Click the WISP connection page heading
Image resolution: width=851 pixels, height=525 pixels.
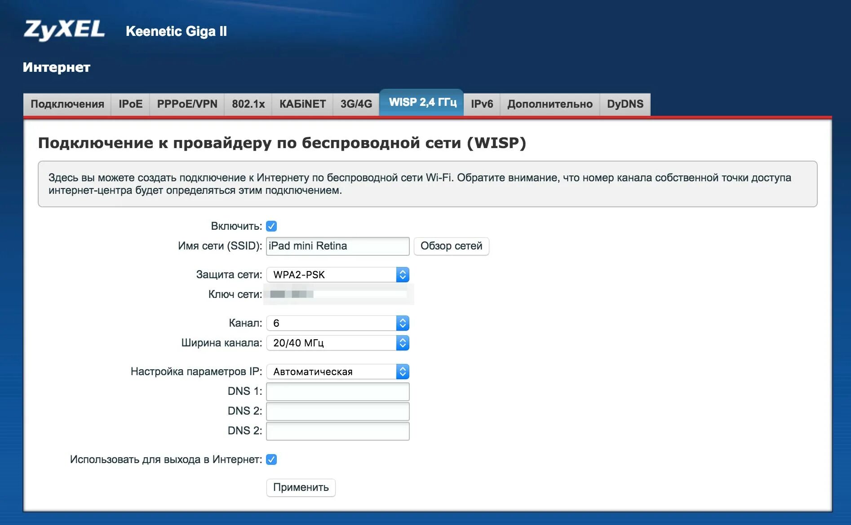pyautogui.click(x=282, y=143)
